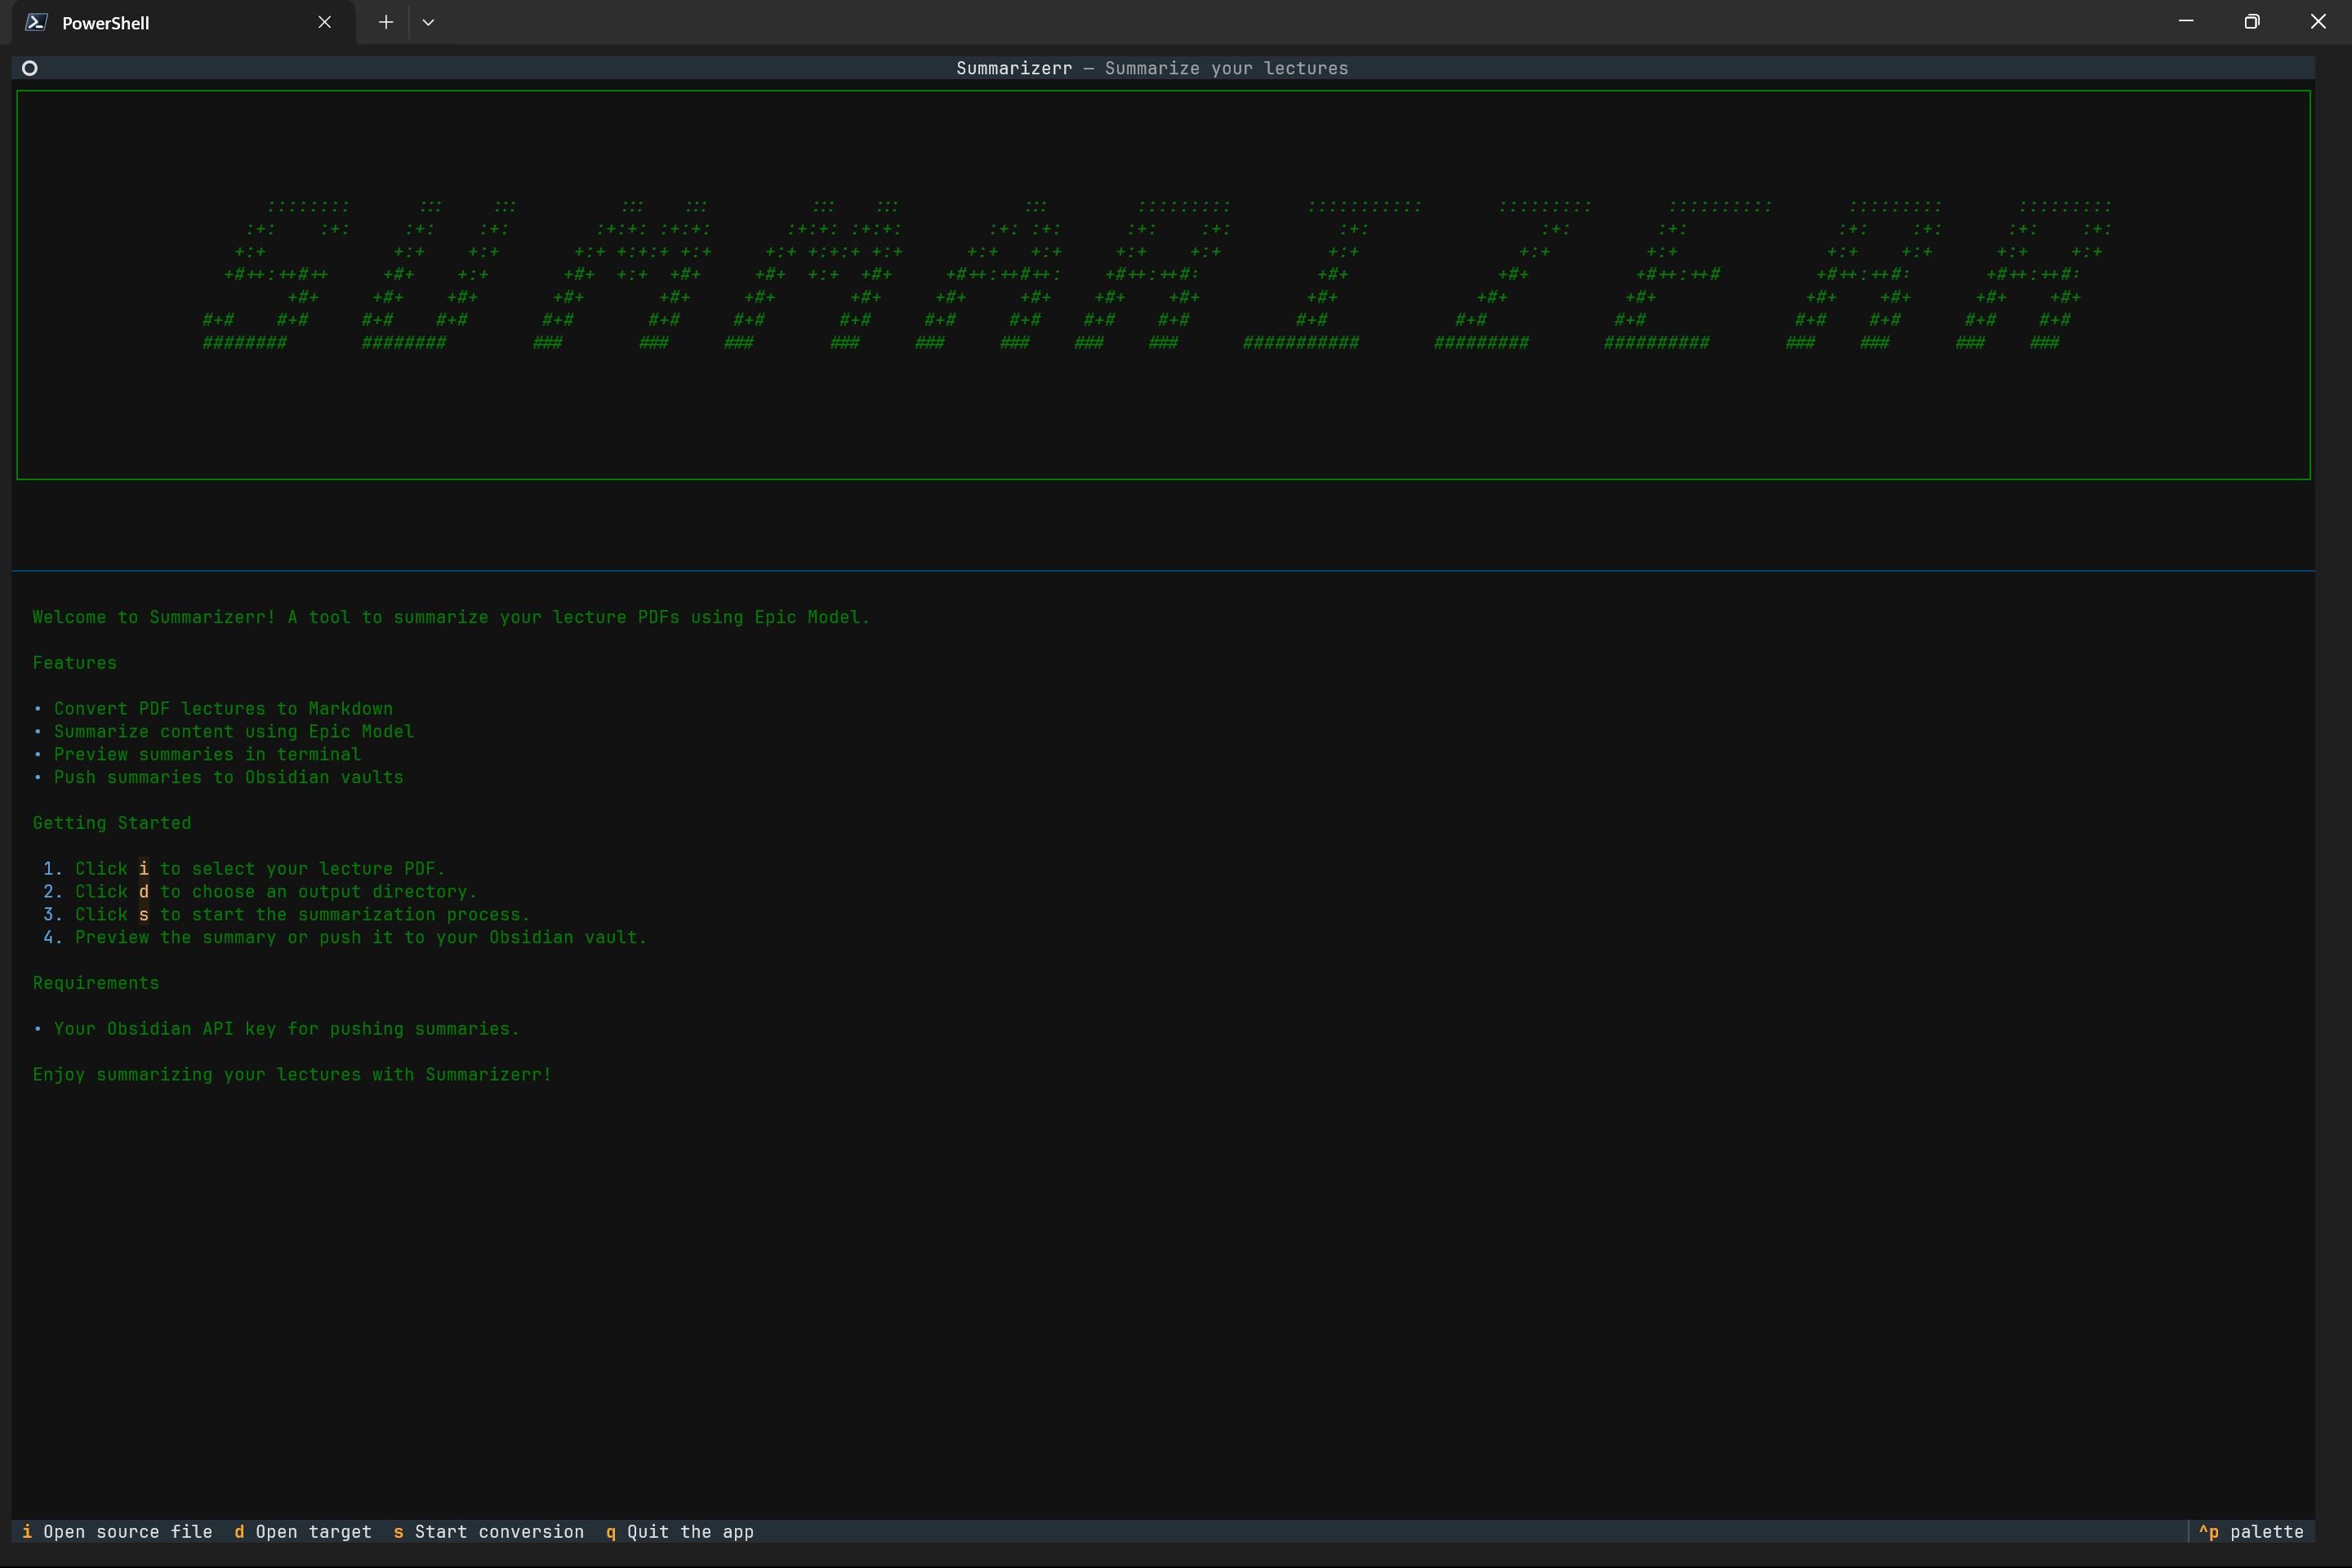Screen dimensions: 2352x1568
Task: Click the Summarizerr header title text
Action: (1151, 68)
